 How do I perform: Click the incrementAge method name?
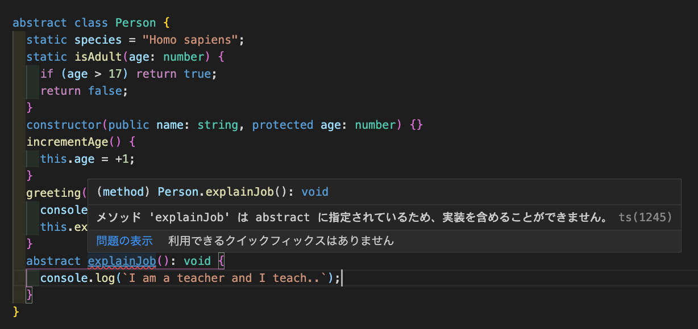click(67, 142)
